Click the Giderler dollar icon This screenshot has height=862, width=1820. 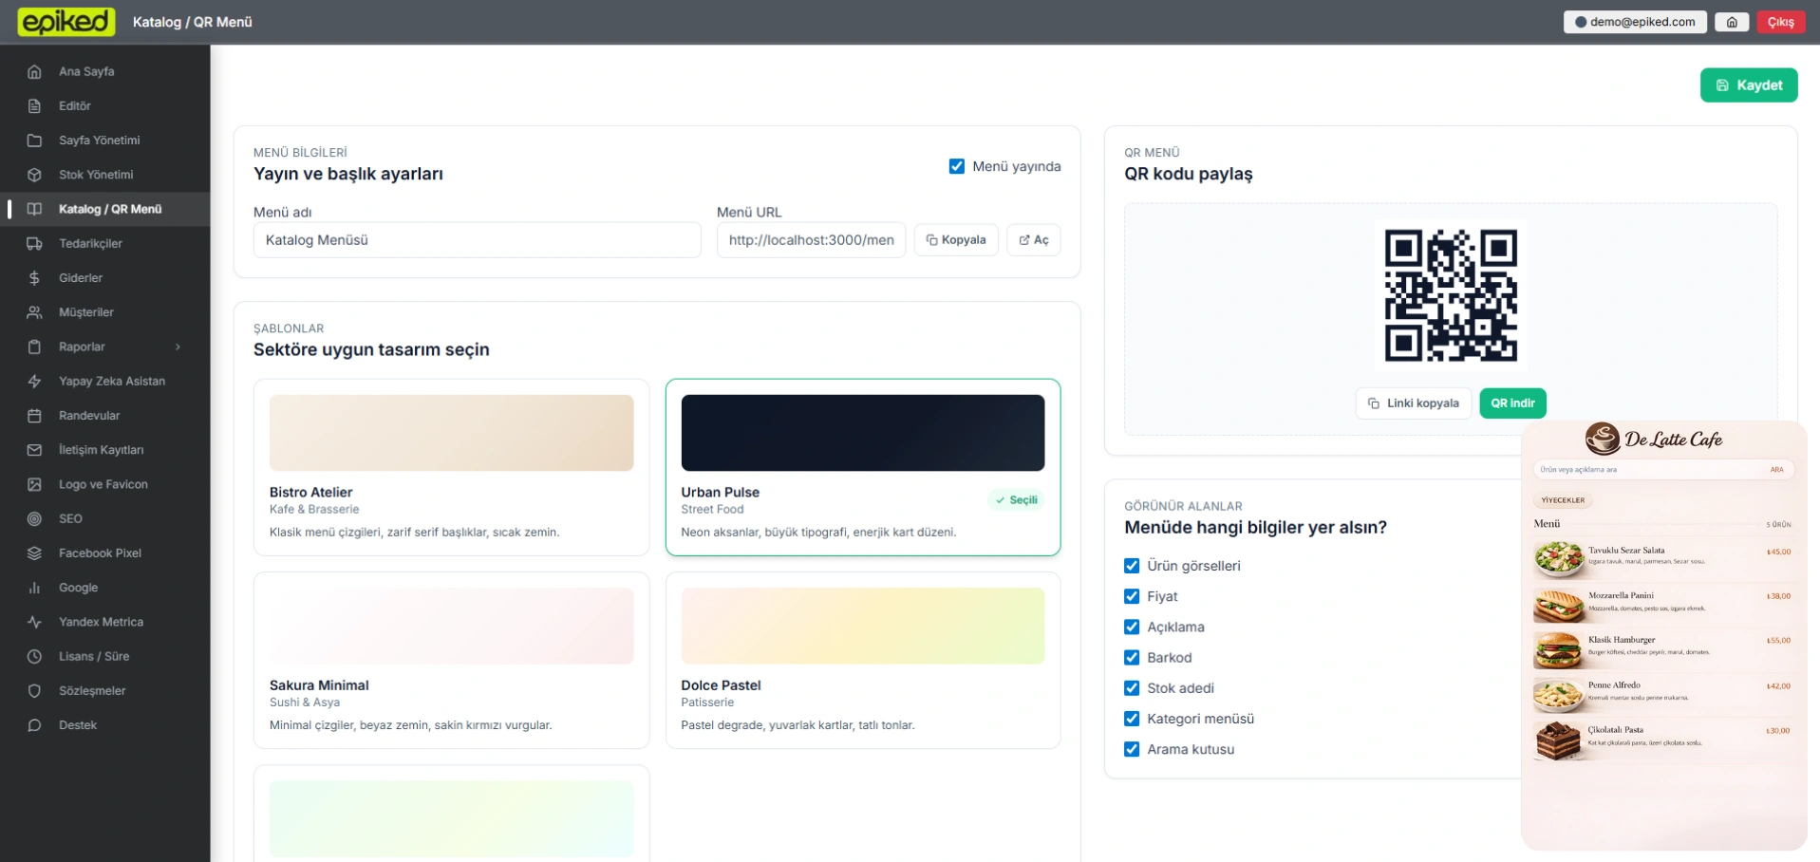[34, 278]
